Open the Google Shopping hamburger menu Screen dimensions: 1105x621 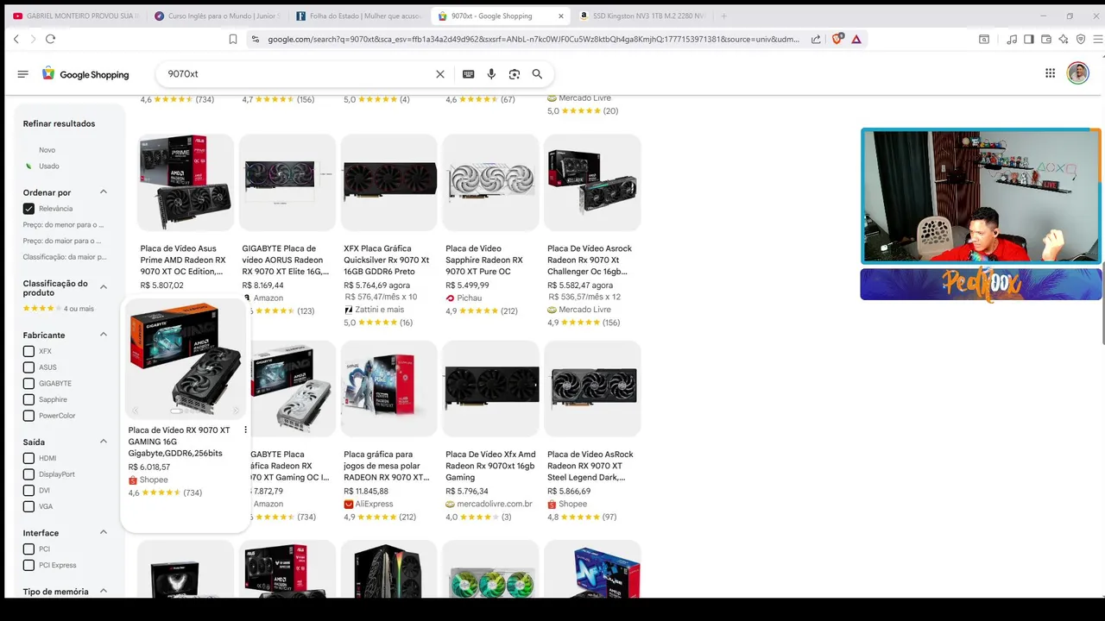click(x=23, y=74)
